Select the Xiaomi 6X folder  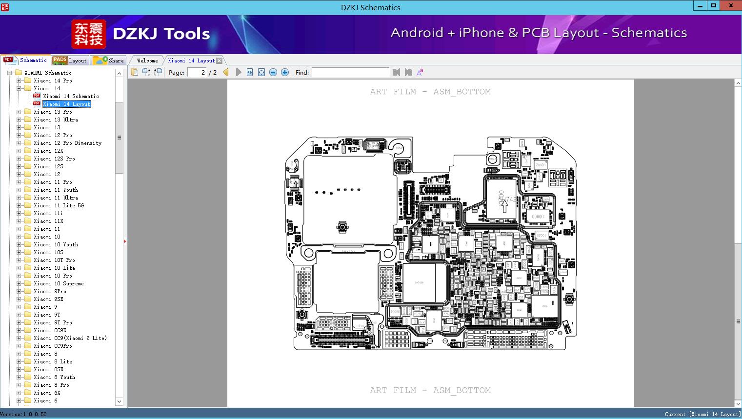tap(47, 393)
